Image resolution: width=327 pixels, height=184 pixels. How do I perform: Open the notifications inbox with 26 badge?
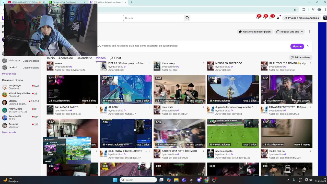pos(264,18)
